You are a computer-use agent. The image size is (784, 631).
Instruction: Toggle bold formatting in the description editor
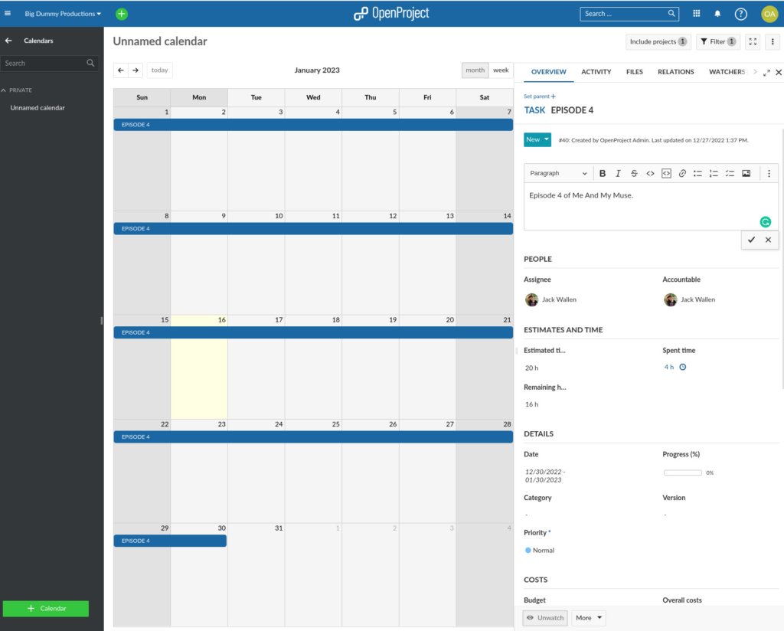(603, 173)
